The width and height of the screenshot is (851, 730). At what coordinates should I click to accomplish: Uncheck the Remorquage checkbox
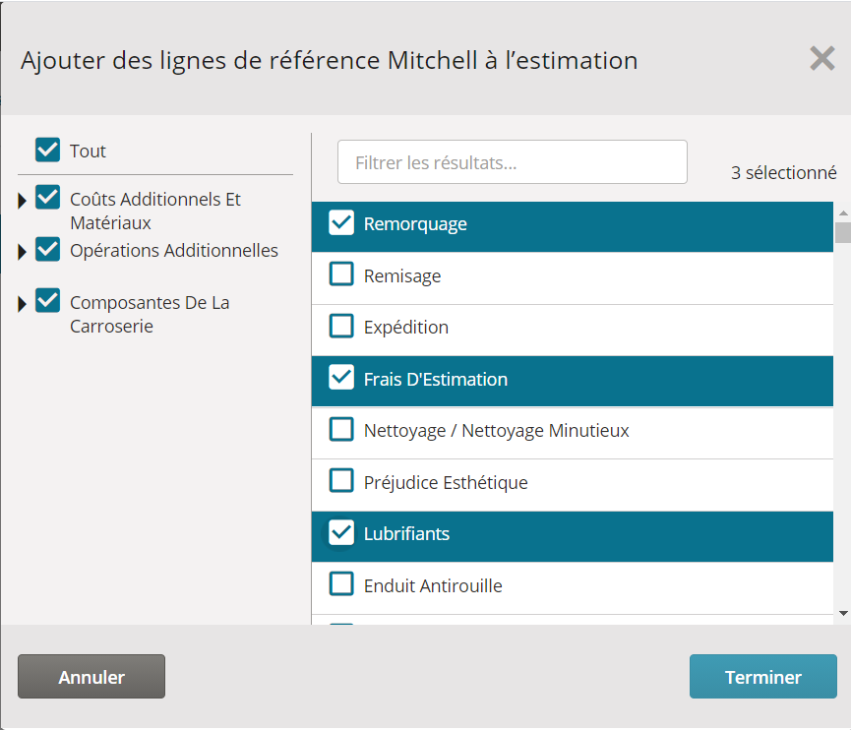(341, 223)
